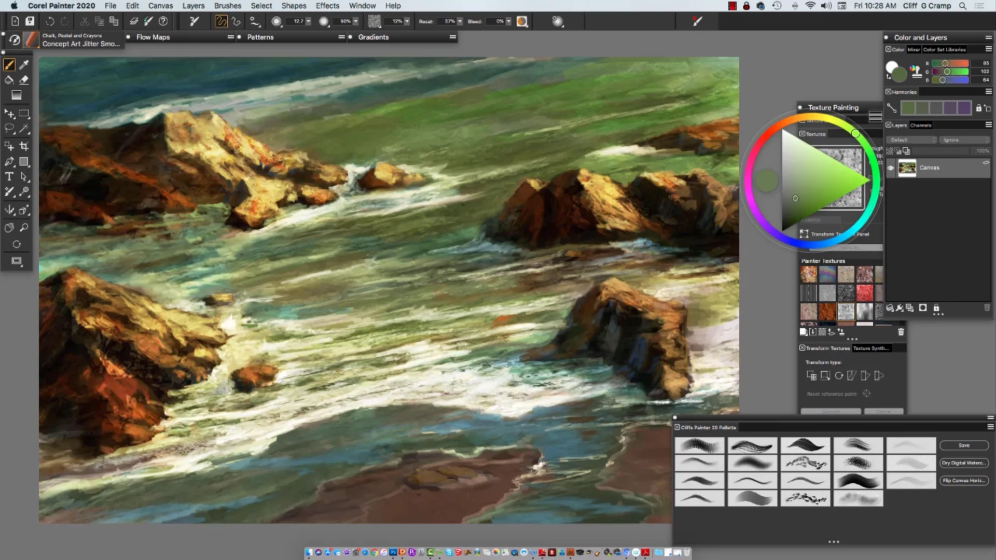
Task: Click the Rotate Page tool
Action: 17,244
